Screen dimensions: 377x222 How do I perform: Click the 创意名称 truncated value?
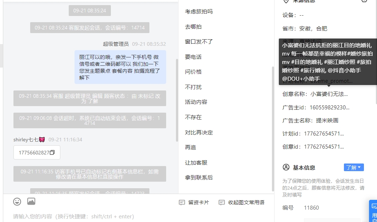pos(329,94)
